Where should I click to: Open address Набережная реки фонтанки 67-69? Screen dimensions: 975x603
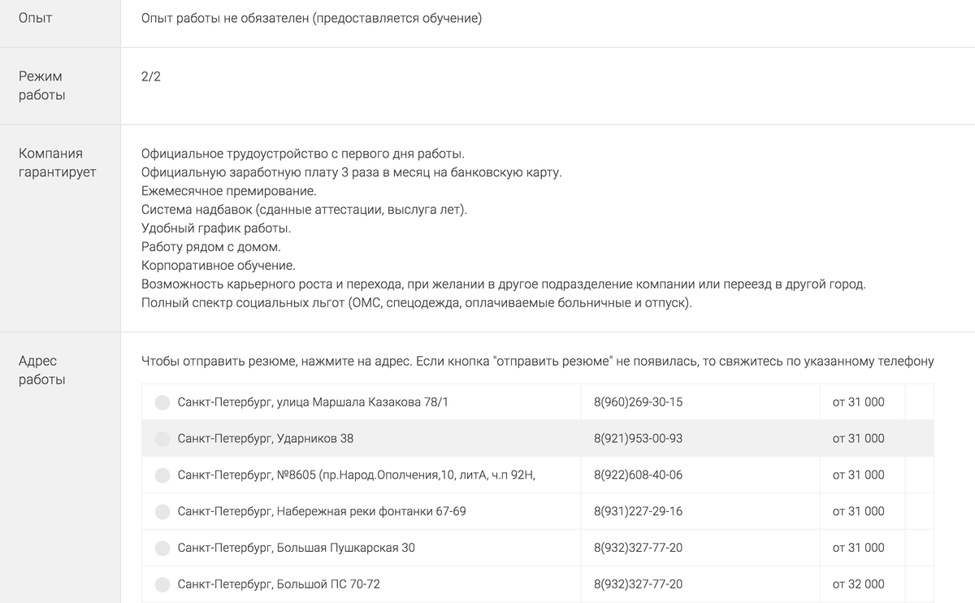(x=322, y=512)
